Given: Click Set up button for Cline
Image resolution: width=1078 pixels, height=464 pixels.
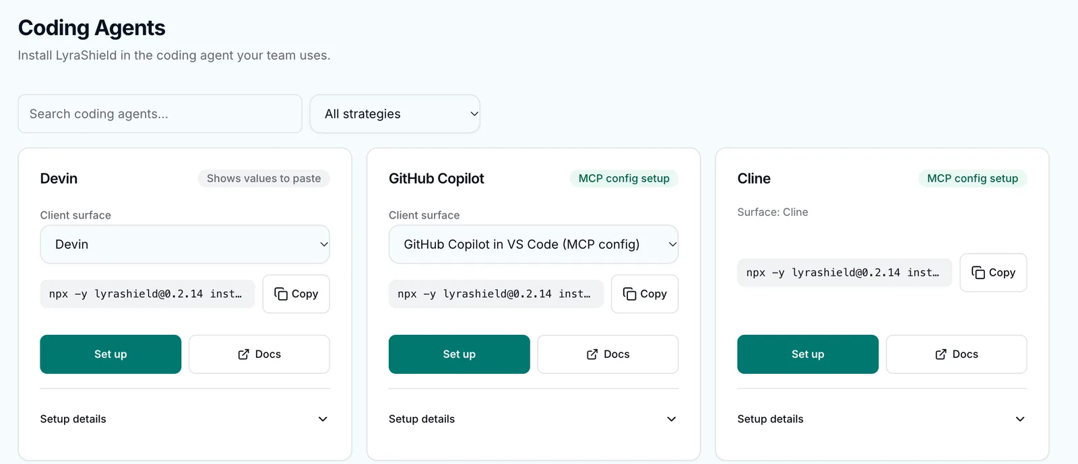Looking at the screenshot, I should pyautogui.click(x=808, y=354).
